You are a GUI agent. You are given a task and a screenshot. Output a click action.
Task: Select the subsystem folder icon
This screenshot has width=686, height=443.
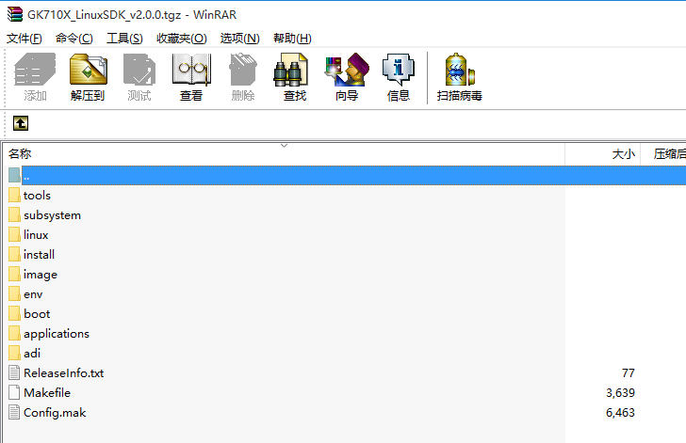tap(14, 214)
